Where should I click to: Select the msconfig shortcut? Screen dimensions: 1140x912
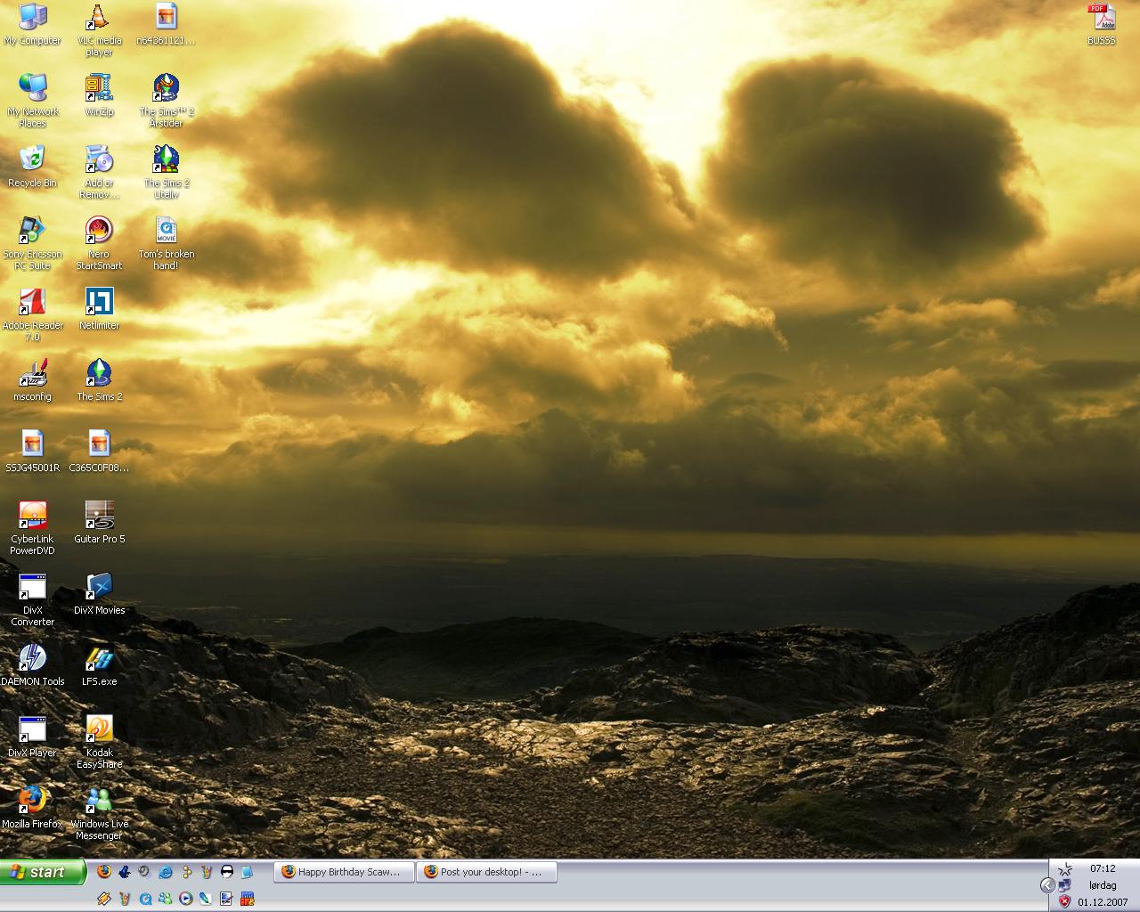(x=33, y=380)
